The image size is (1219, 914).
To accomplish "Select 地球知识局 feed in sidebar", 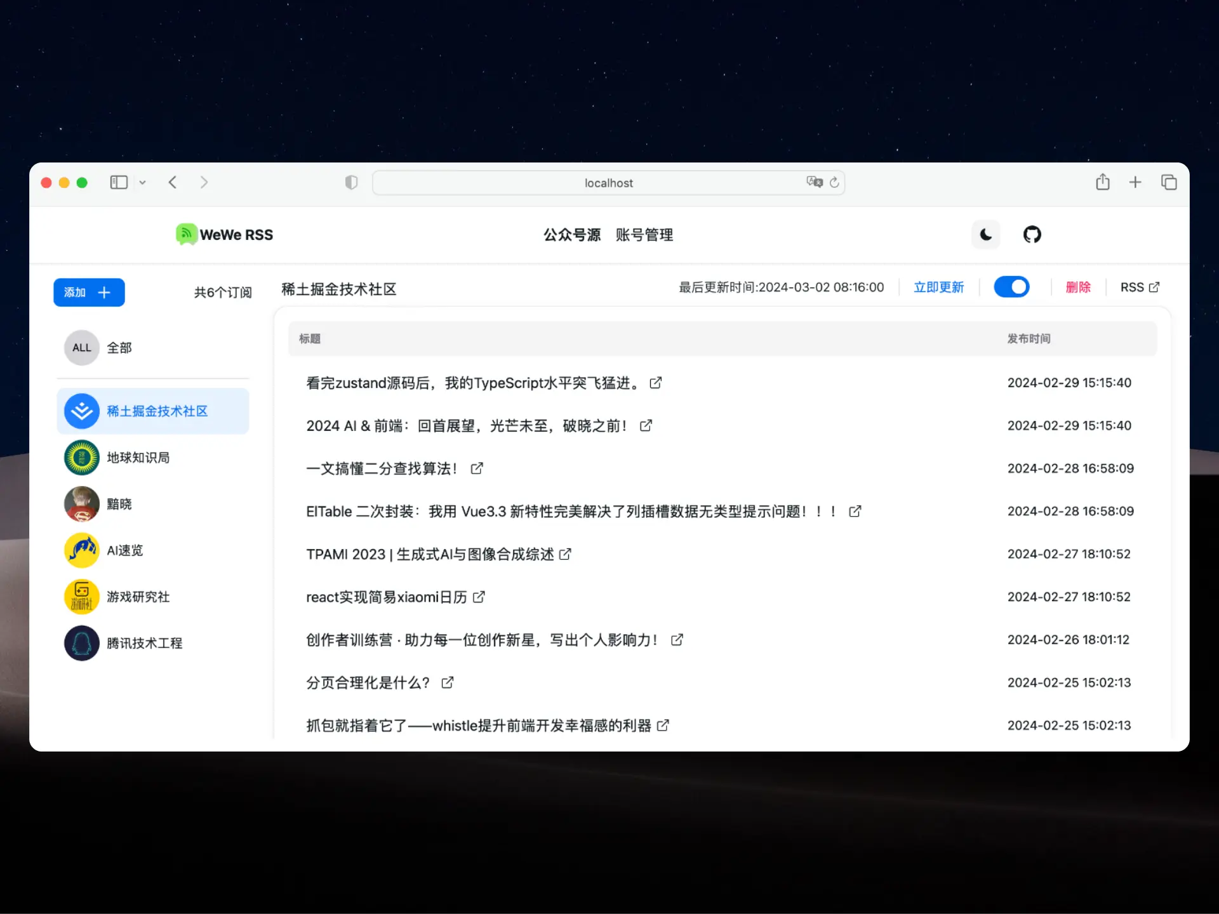I will click(138, 458).
